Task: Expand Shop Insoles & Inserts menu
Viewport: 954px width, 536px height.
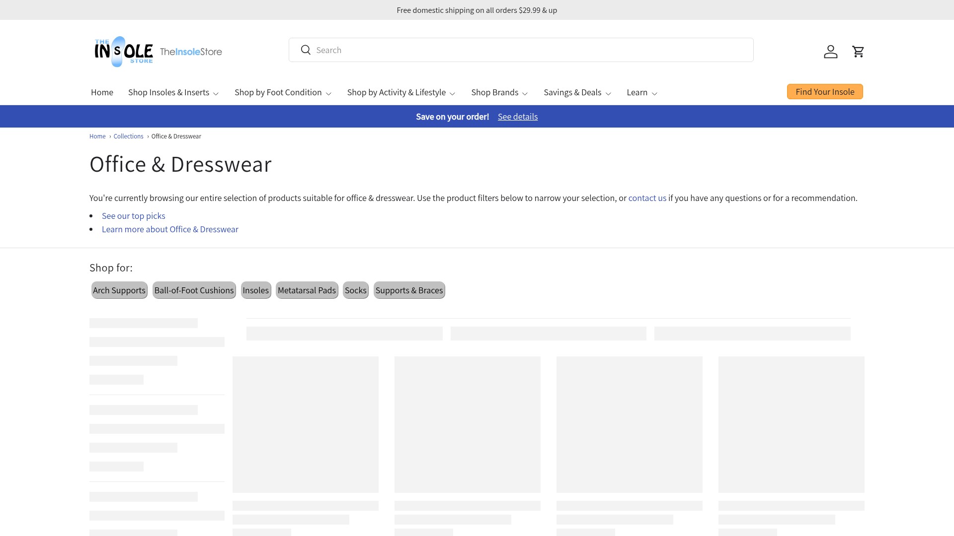Action: [x=173, y=92]
